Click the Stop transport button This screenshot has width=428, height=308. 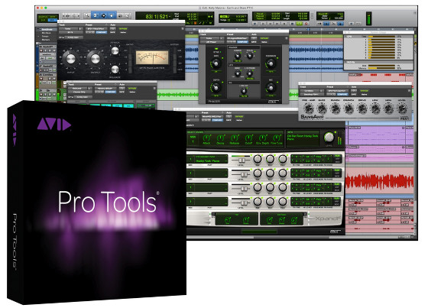point(292,24)
